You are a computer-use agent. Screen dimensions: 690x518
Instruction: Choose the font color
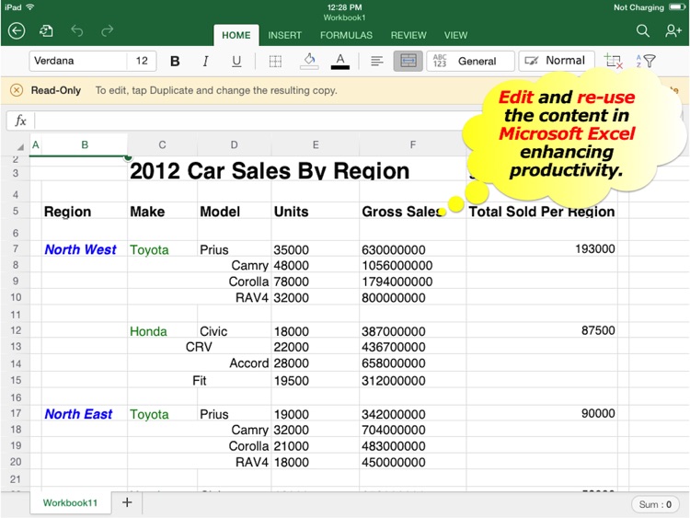[340, 61]
